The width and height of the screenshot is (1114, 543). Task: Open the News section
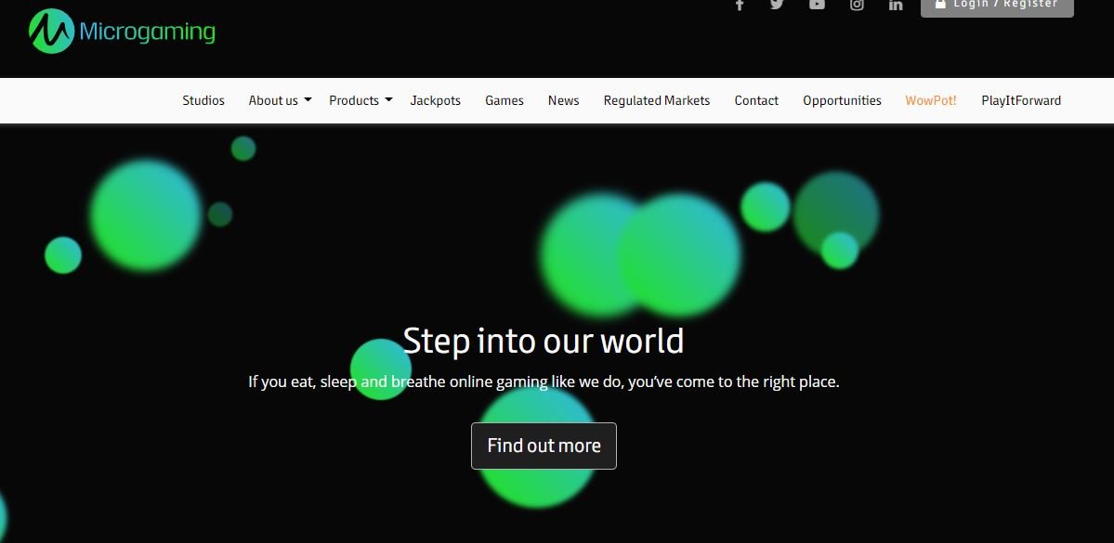(x=563, y=100)
